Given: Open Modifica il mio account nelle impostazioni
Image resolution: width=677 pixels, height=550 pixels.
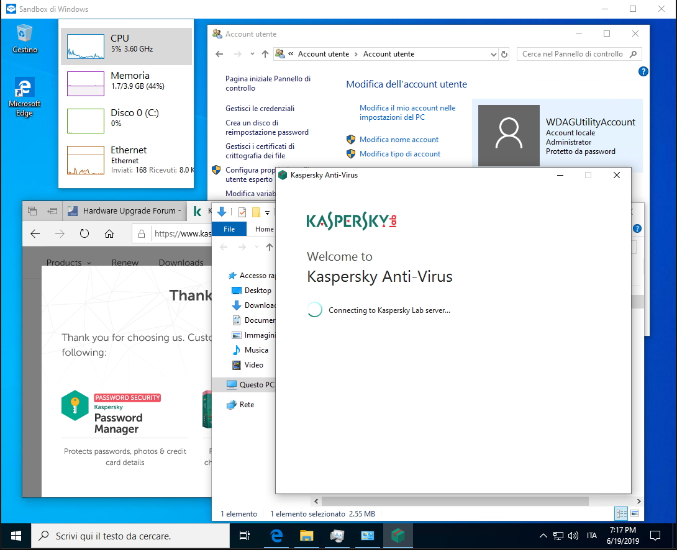Looking at the screenshot, I should click(x=407, y=112).
